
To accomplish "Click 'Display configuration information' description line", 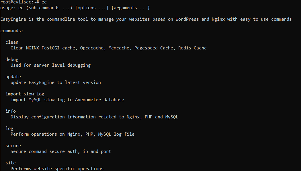I will (x=94, y=117).
